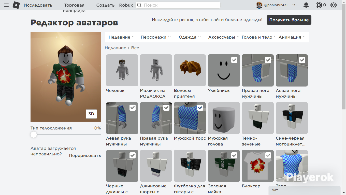Equip the Сине-черная мотоциклетная shirt item
This screenshot has height=195, width=346.
[x=292, y=118]
